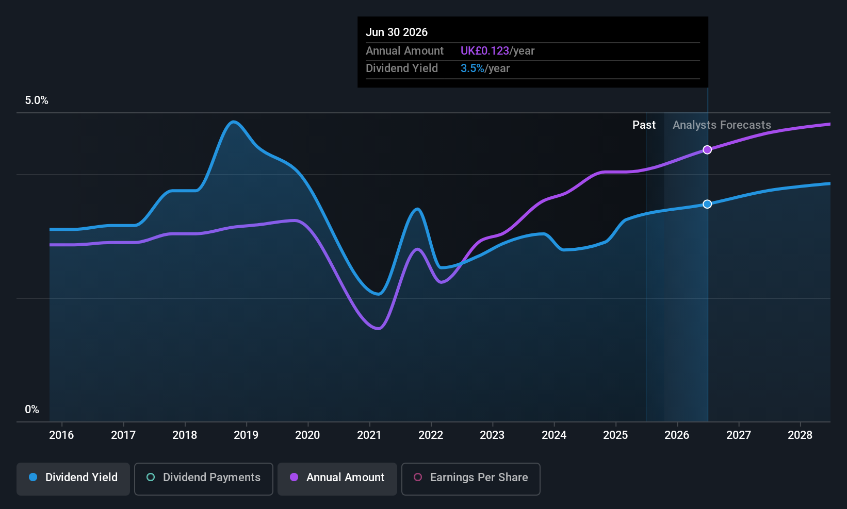
Task: Select the purple Annual Amount data point
Action: click(x=707, y=150)
